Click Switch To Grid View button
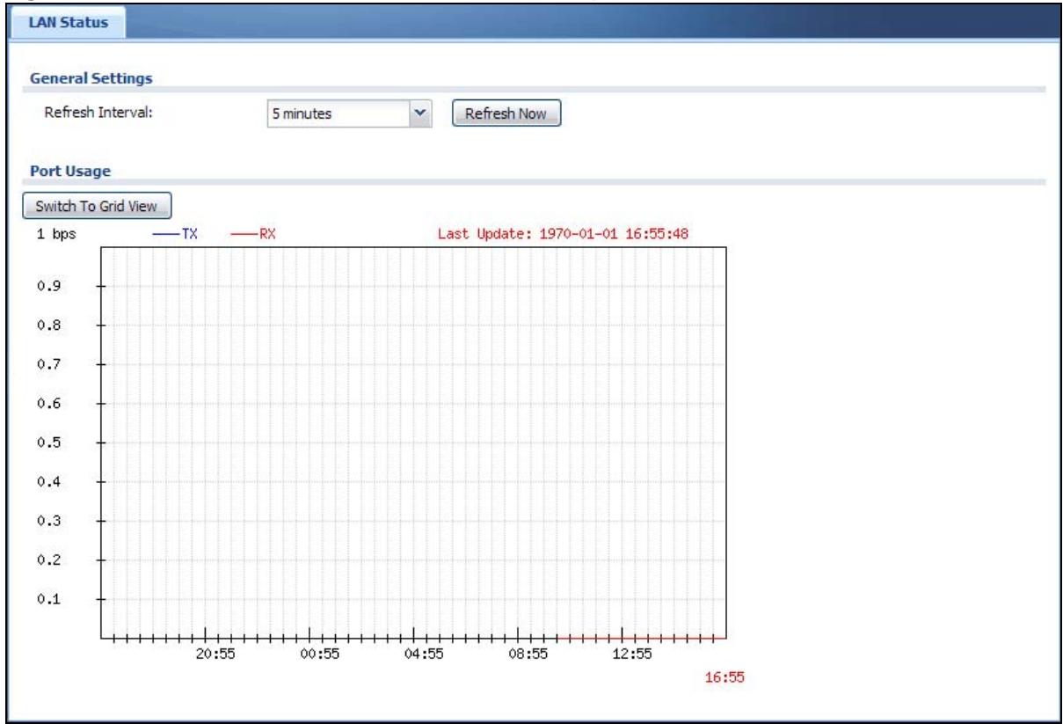 pyautogui.click(x=96, y=207)
